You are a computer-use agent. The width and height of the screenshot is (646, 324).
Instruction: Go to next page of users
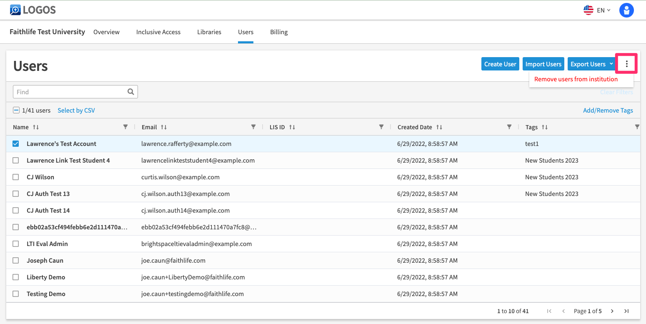(x=612, y=311)
